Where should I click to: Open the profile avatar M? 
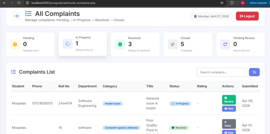click(x=243, y=3)
